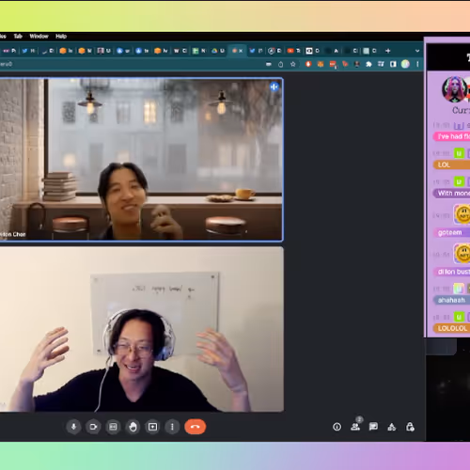Open the Chrome extensions puzzle icon

pyautogui.click(x=368, y=64)
